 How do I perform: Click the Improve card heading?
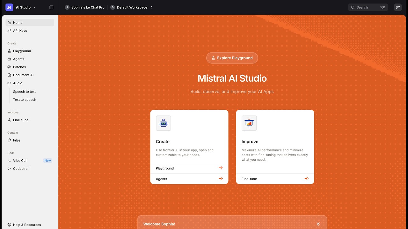pyautogui.click(x=250, y=142)
